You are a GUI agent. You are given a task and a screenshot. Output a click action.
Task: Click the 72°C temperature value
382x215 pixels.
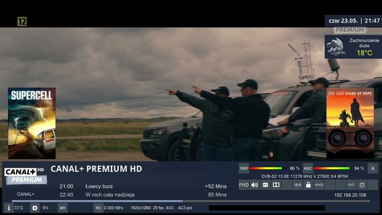point(19,208)
